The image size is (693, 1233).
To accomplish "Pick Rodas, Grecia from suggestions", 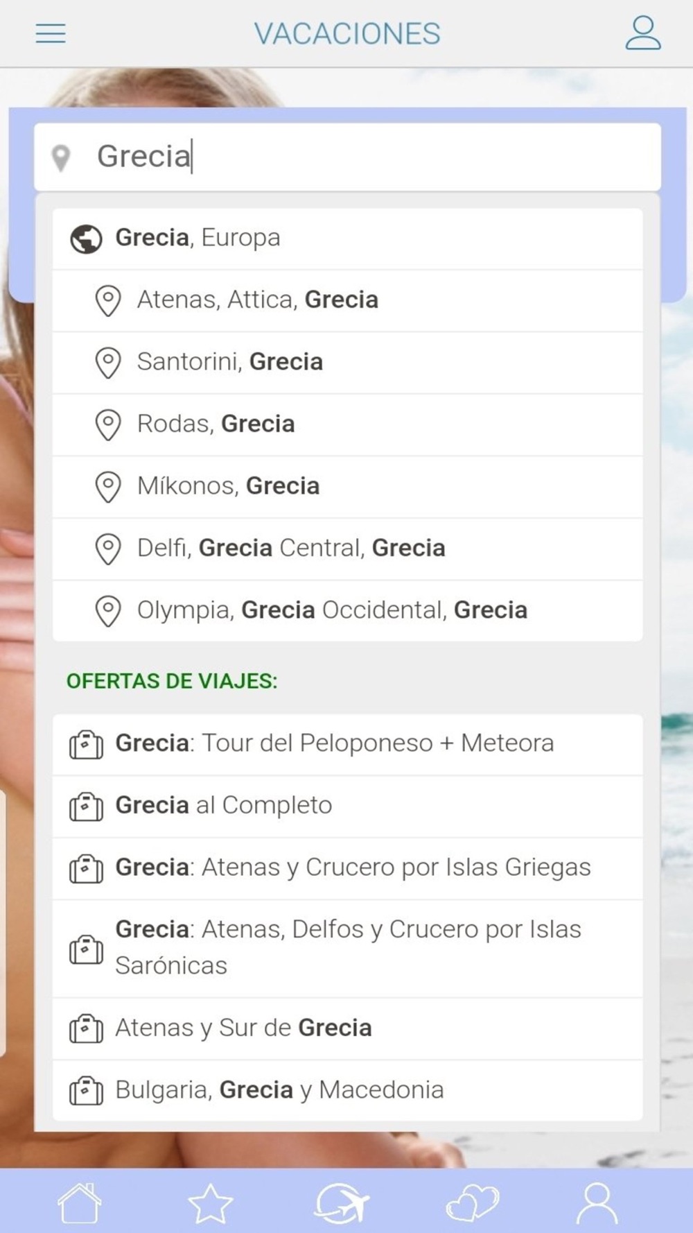I will tap(346, 424).
